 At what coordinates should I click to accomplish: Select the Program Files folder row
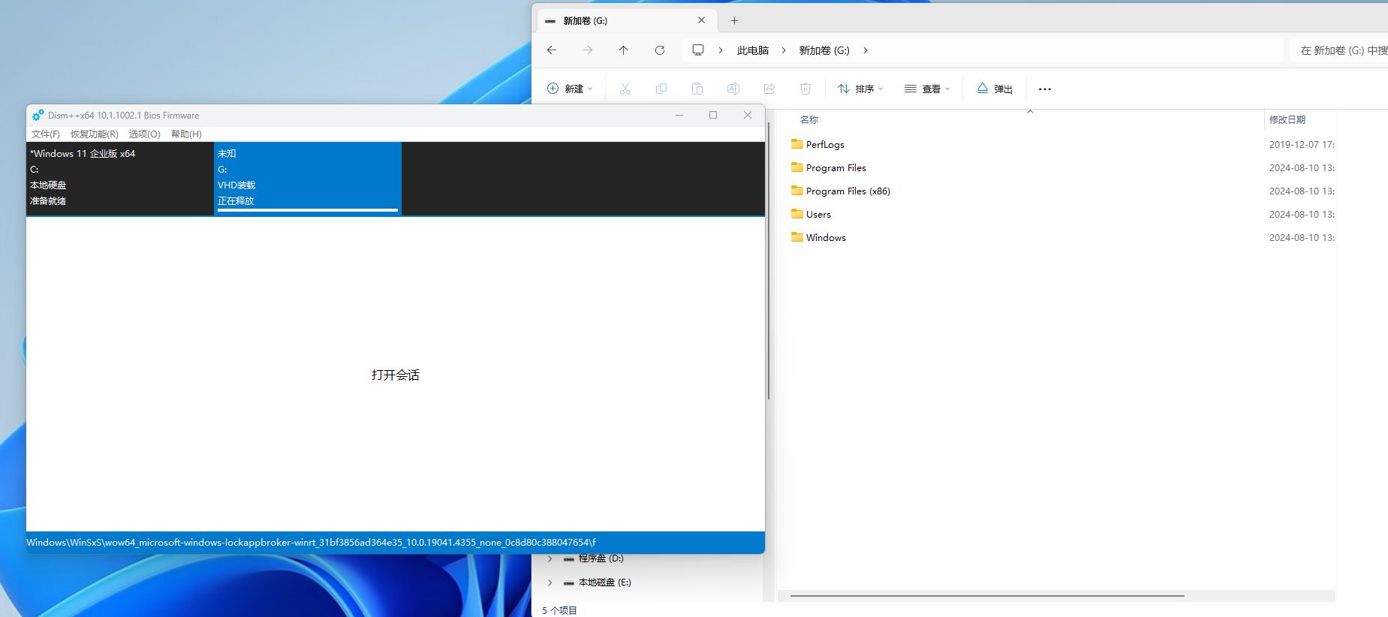(x=1062, y=167)
